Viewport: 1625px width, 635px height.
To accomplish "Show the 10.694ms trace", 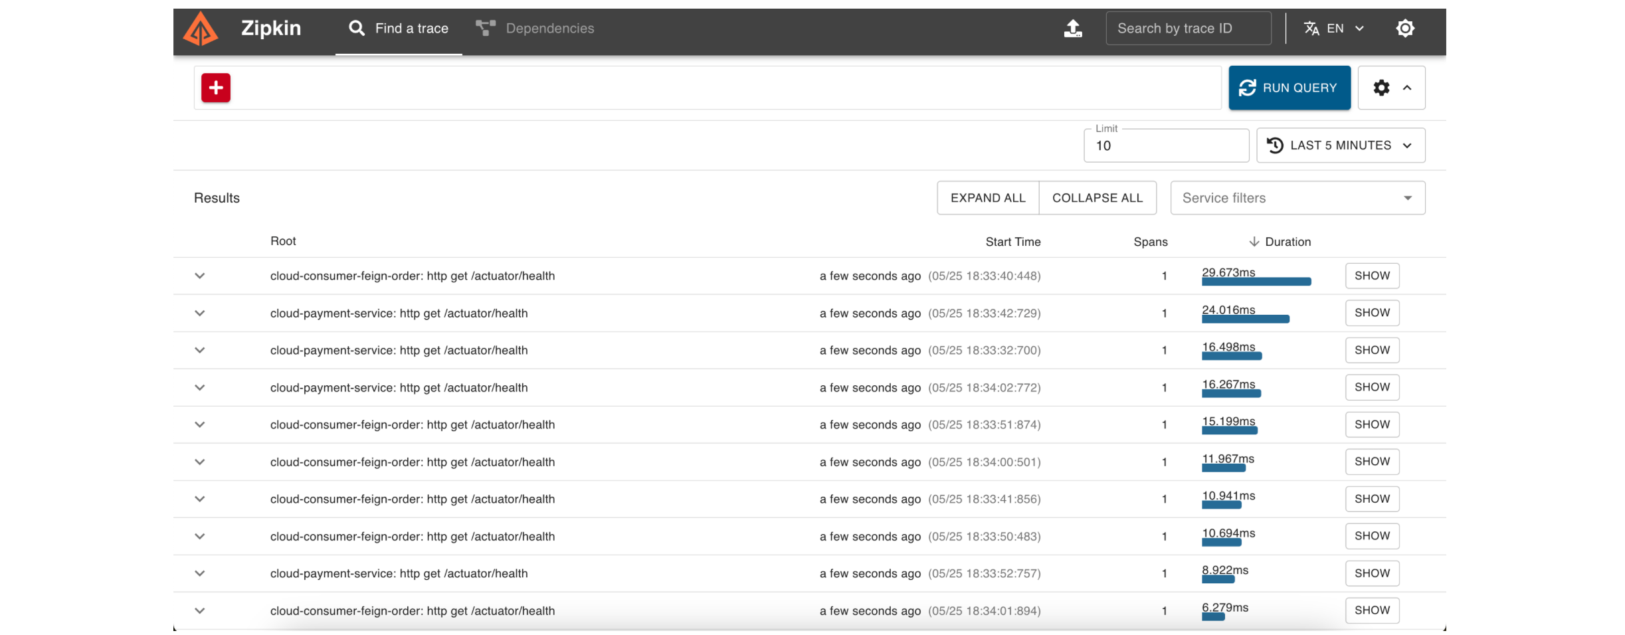I will [x=1372, y=536].
